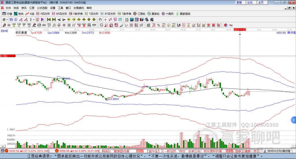Viewport: 296px width, 159px height.
Task: Open the 公式选股 menu
Action: tap(42, 8)
